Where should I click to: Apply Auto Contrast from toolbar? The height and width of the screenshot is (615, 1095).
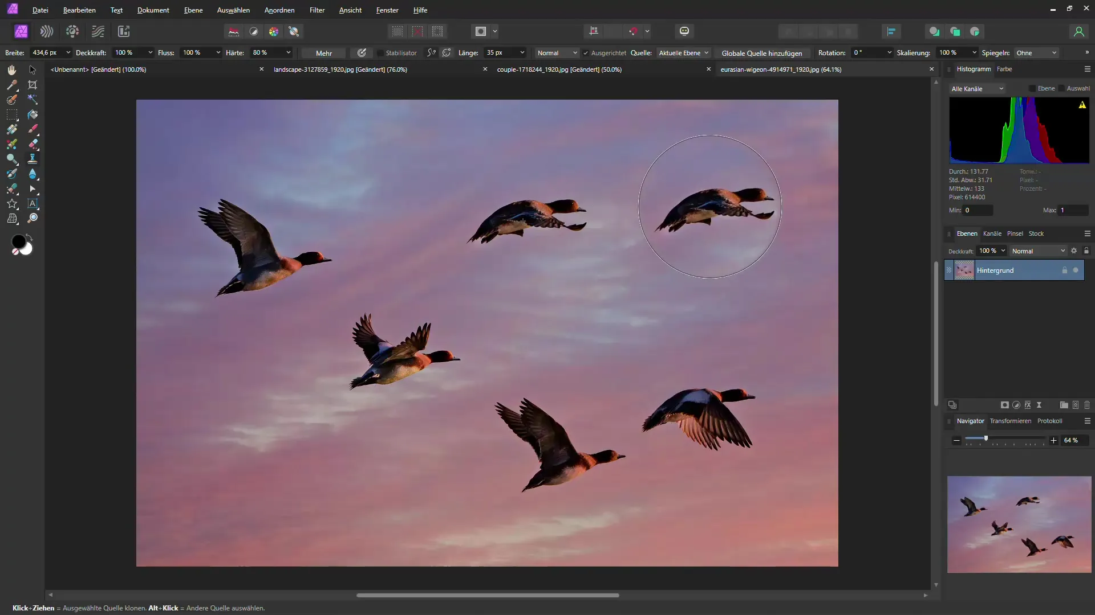[x=254, y=31]
